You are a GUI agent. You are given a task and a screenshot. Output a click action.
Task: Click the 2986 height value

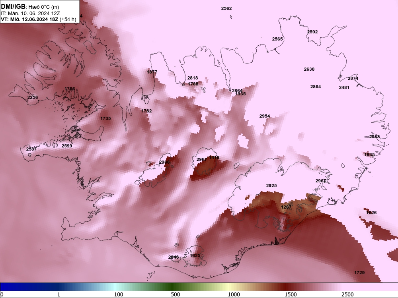click(x=164, y=162)
